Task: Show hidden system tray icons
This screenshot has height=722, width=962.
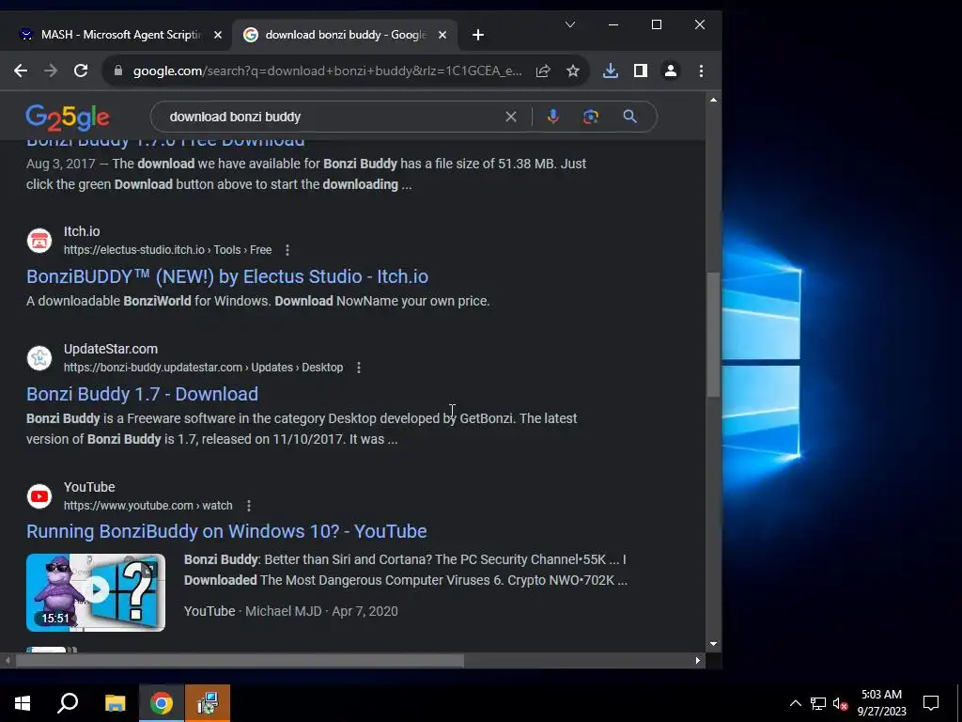Action: click(x=795, y=703)
